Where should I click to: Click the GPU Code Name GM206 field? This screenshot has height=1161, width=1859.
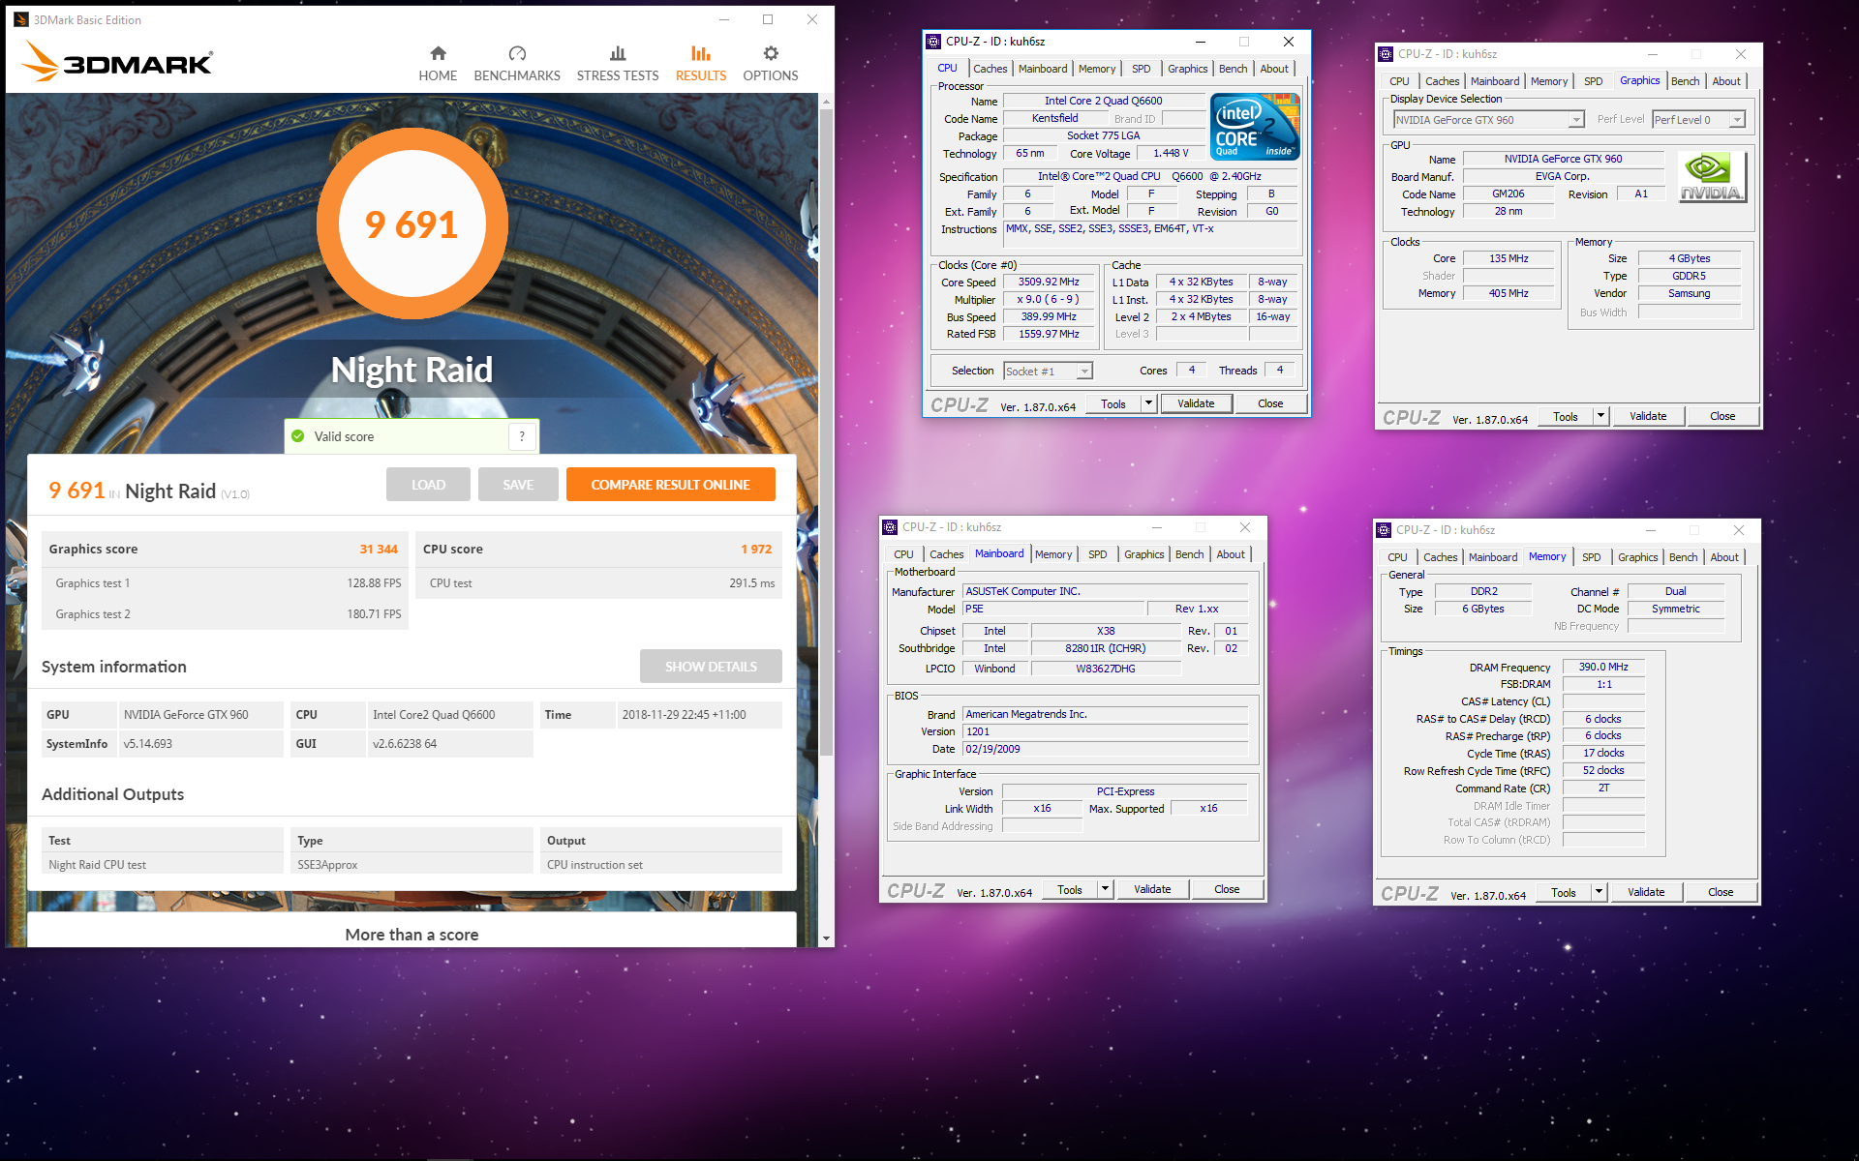1509,193
